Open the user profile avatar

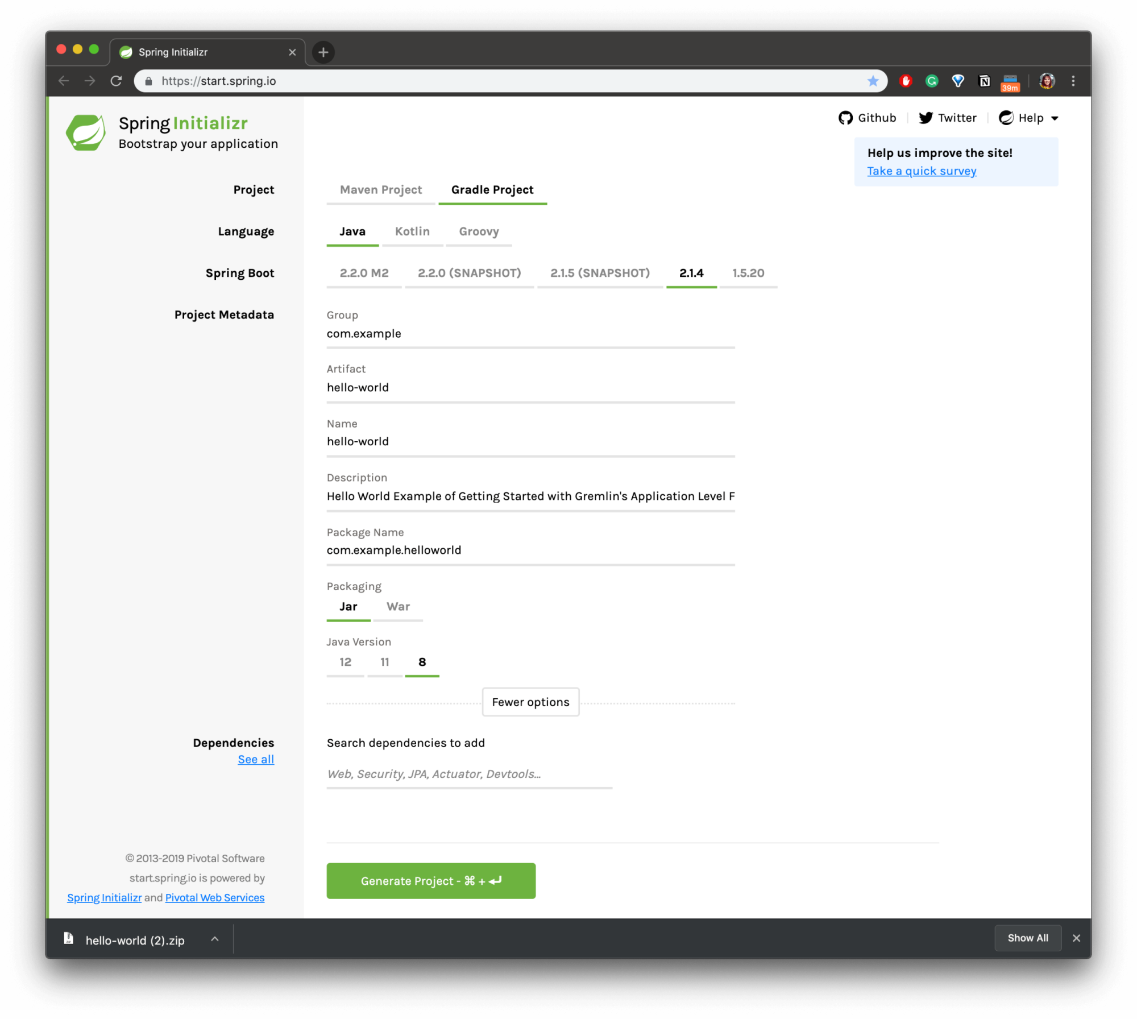tap(1047, 81)
